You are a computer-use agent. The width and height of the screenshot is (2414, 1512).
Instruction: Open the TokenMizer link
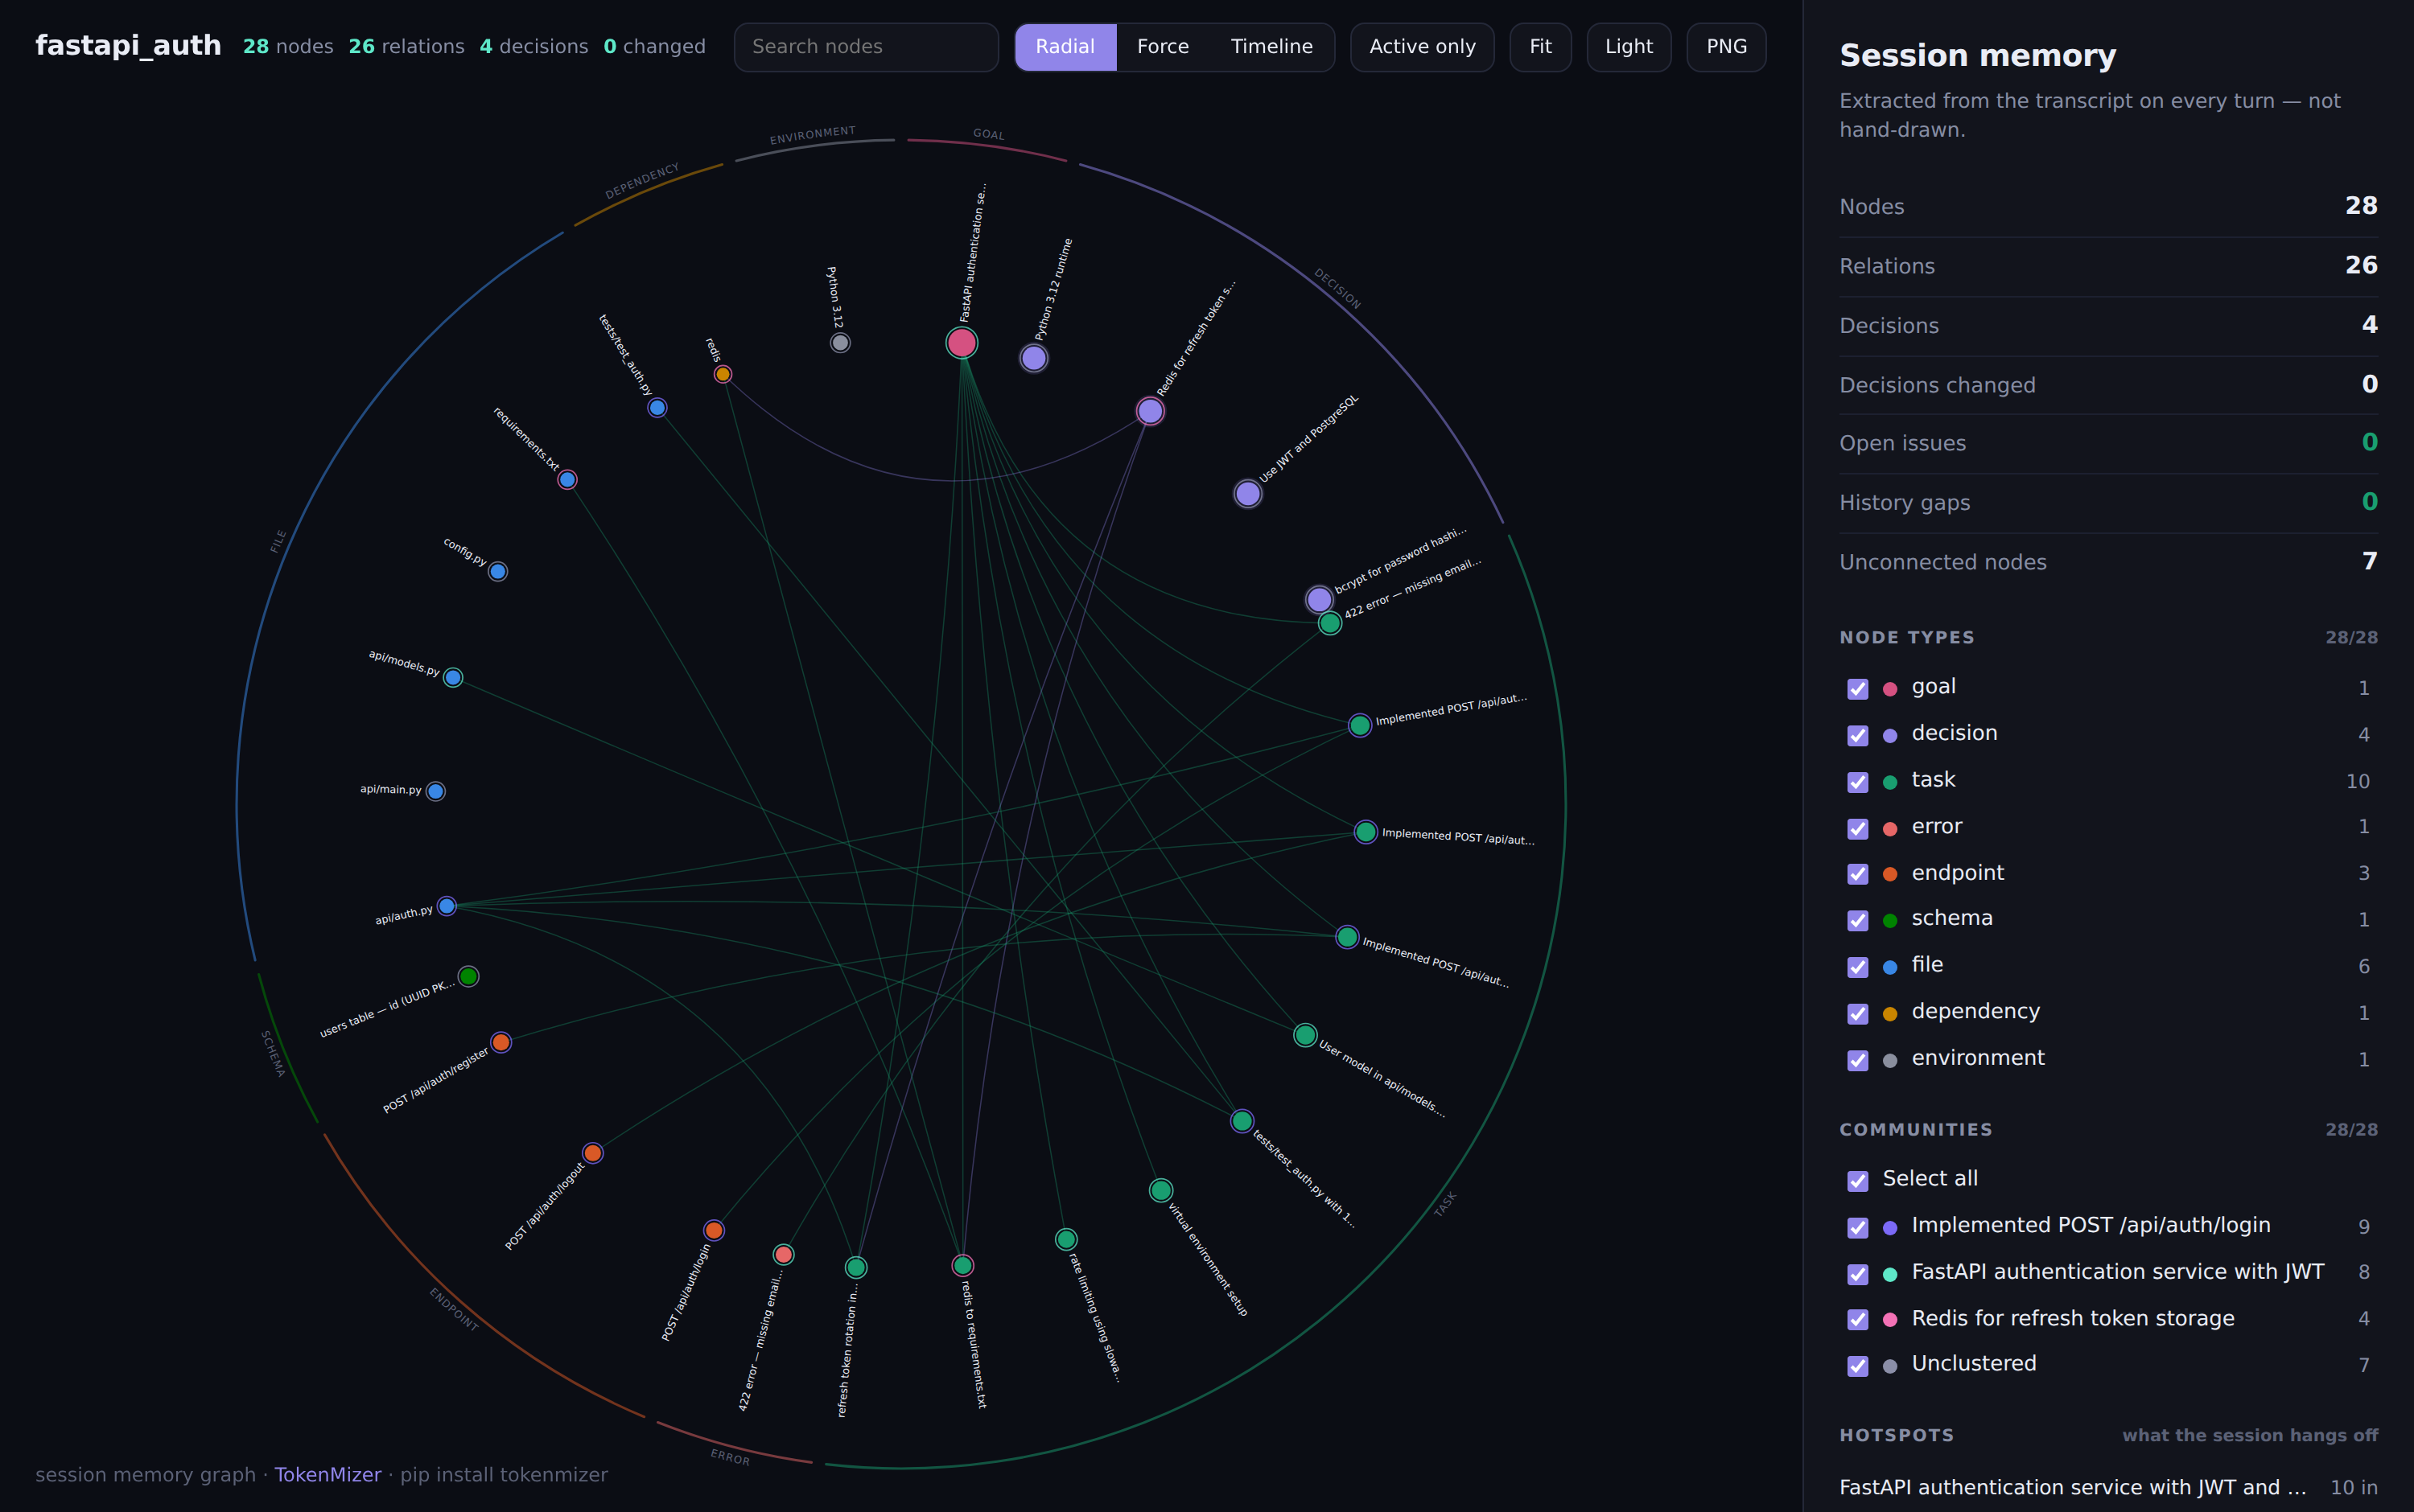tap(328, 1475)
